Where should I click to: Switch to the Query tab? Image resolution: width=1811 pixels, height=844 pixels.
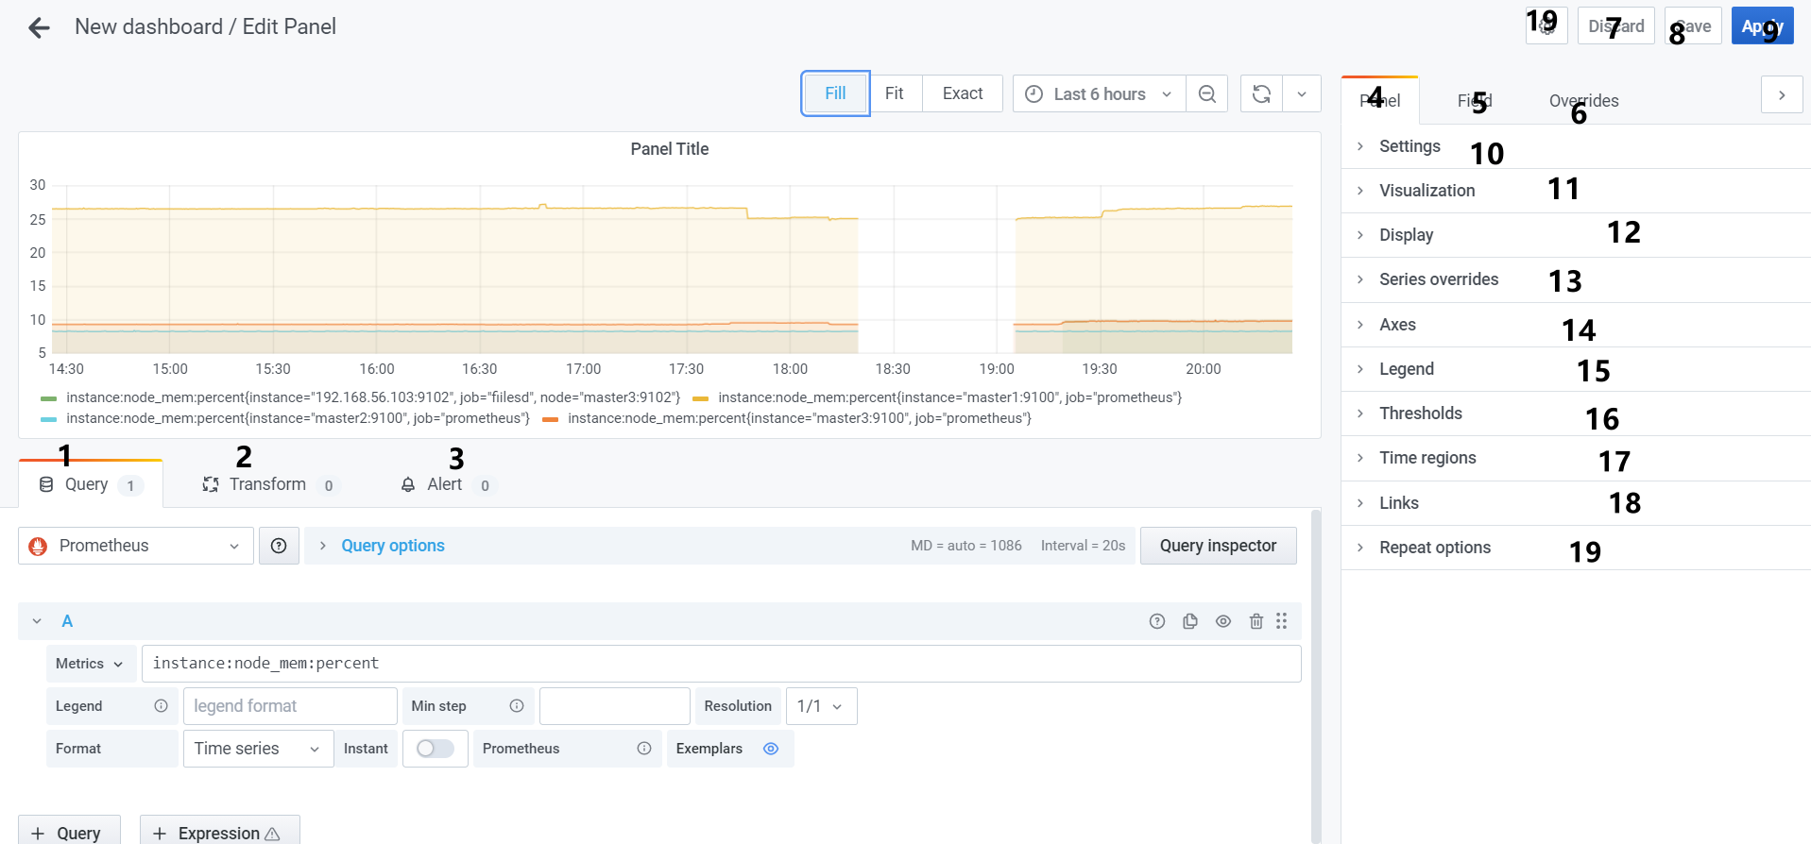pyautogui.click(x=91, y=484)
